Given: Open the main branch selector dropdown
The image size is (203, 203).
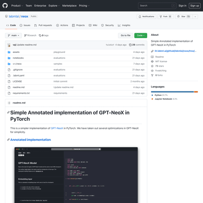Looking at the screenshot, I should [x=13, y=35].
